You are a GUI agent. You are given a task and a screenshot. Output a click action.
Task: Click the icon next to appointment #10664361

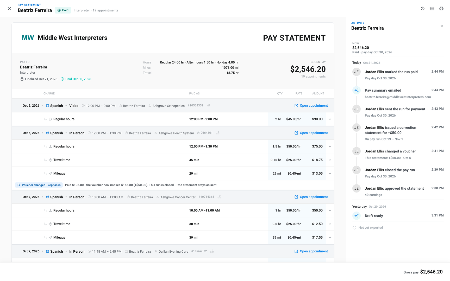pos(218,133)
